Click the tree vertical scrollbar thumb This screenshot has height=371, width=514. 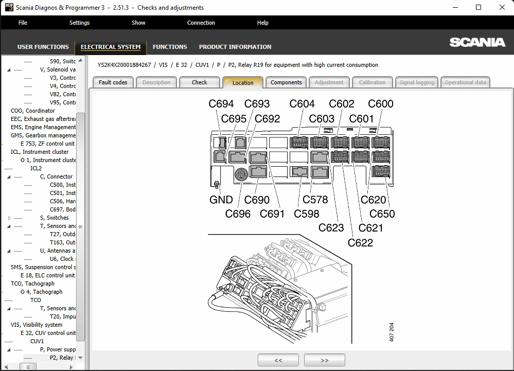[x=80, y=226]
